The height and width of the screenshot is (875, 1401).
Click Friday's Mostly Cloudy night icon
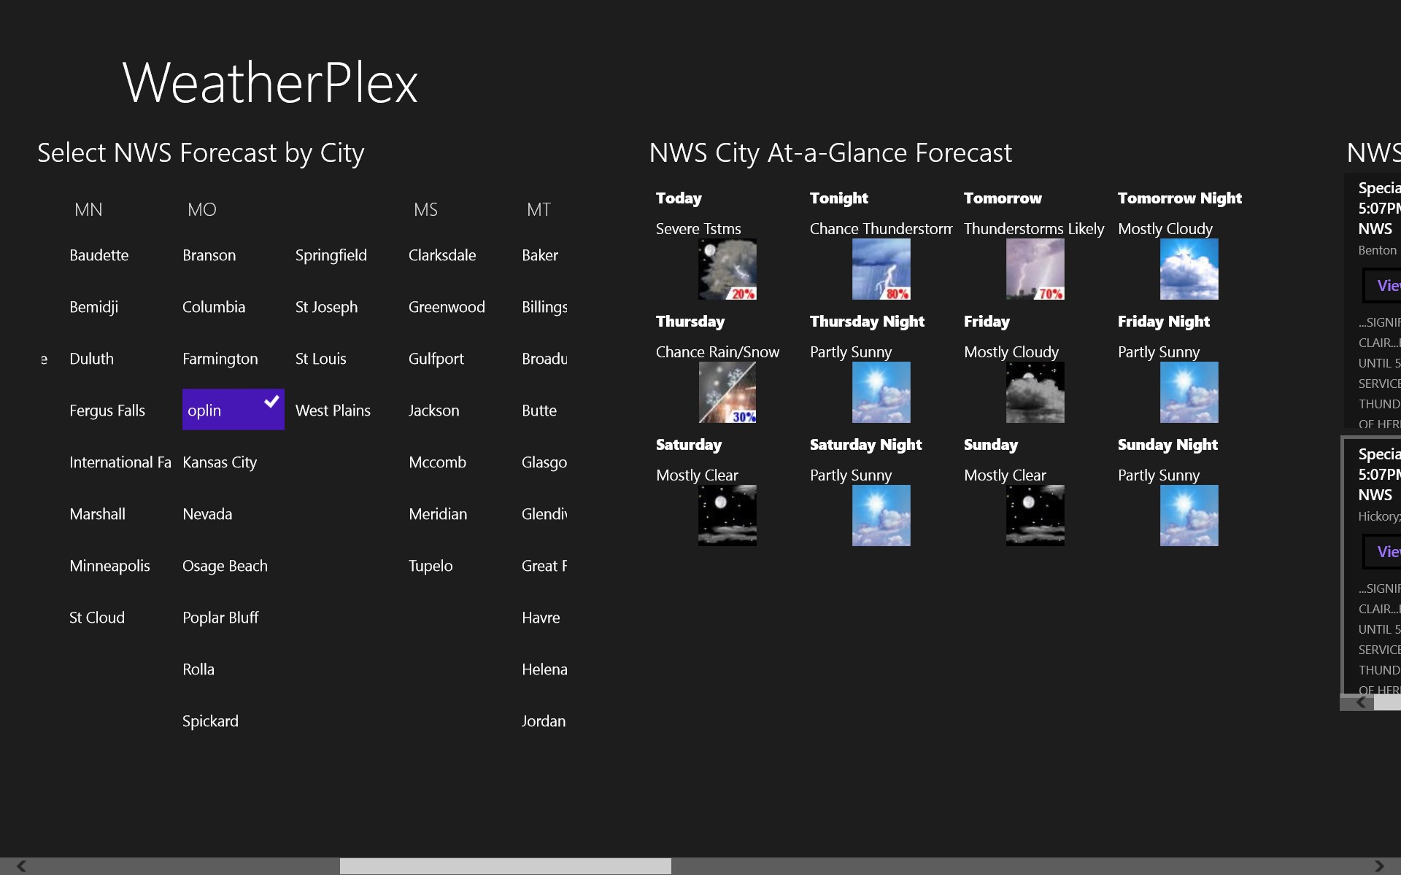tap(1035, 393)
